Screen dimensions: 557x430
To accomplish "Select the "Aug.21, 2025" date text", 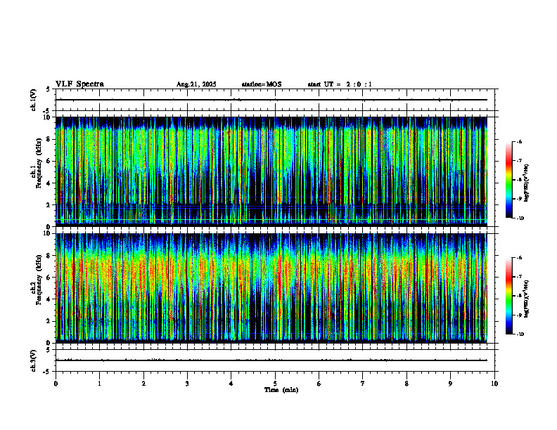I will [196, 84].
